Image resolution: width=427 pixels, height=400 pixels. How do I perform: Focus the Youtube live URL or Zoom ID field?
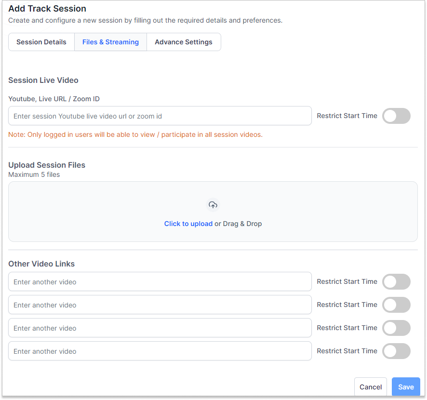pyautogui.click(x=160, y=116)
